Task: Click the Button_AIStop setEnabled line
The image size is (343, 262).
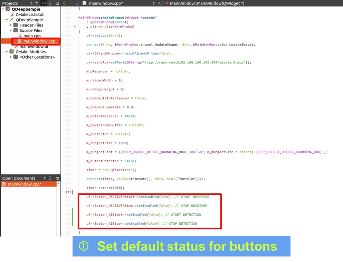Action: 142,224
